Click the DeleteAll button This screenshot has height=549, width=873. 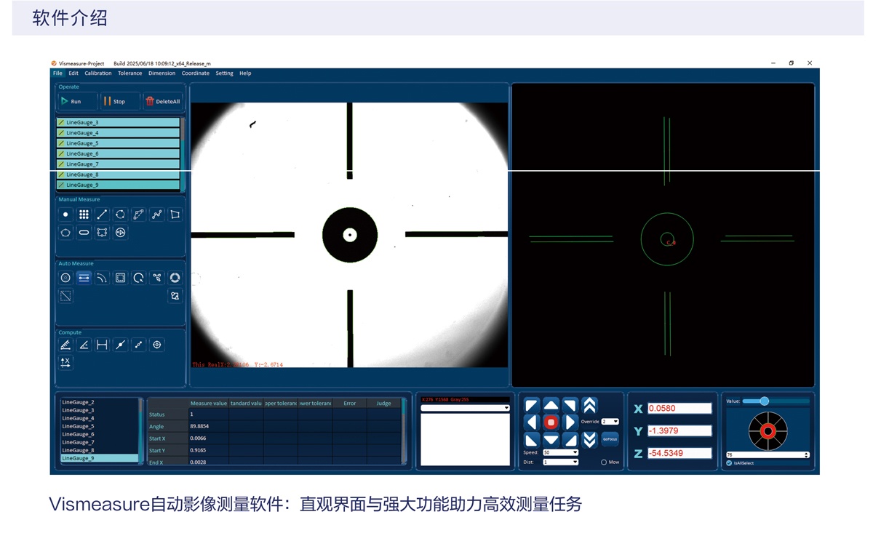point(162,101)
